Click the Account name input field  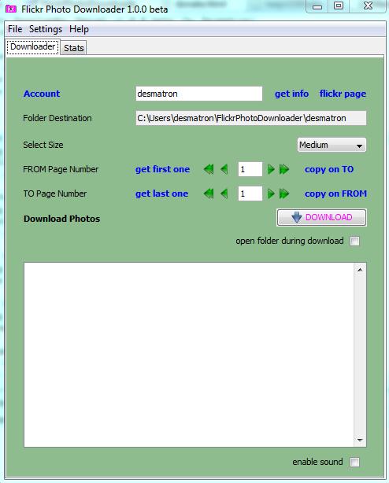point(199,94)
